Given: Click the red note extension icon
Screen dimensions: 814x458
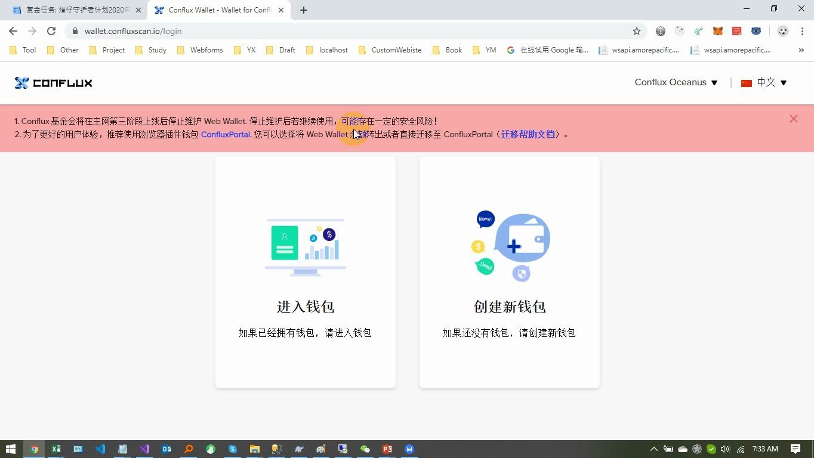Looking at the screenshot, I should point(737,31).
